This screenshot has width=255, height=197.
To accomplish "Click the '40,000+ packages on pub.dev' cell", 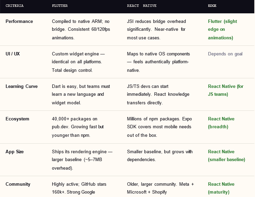I will 78,127.
